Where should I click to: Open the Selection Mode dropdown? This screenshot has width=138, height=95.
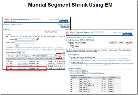coord(21,53)
